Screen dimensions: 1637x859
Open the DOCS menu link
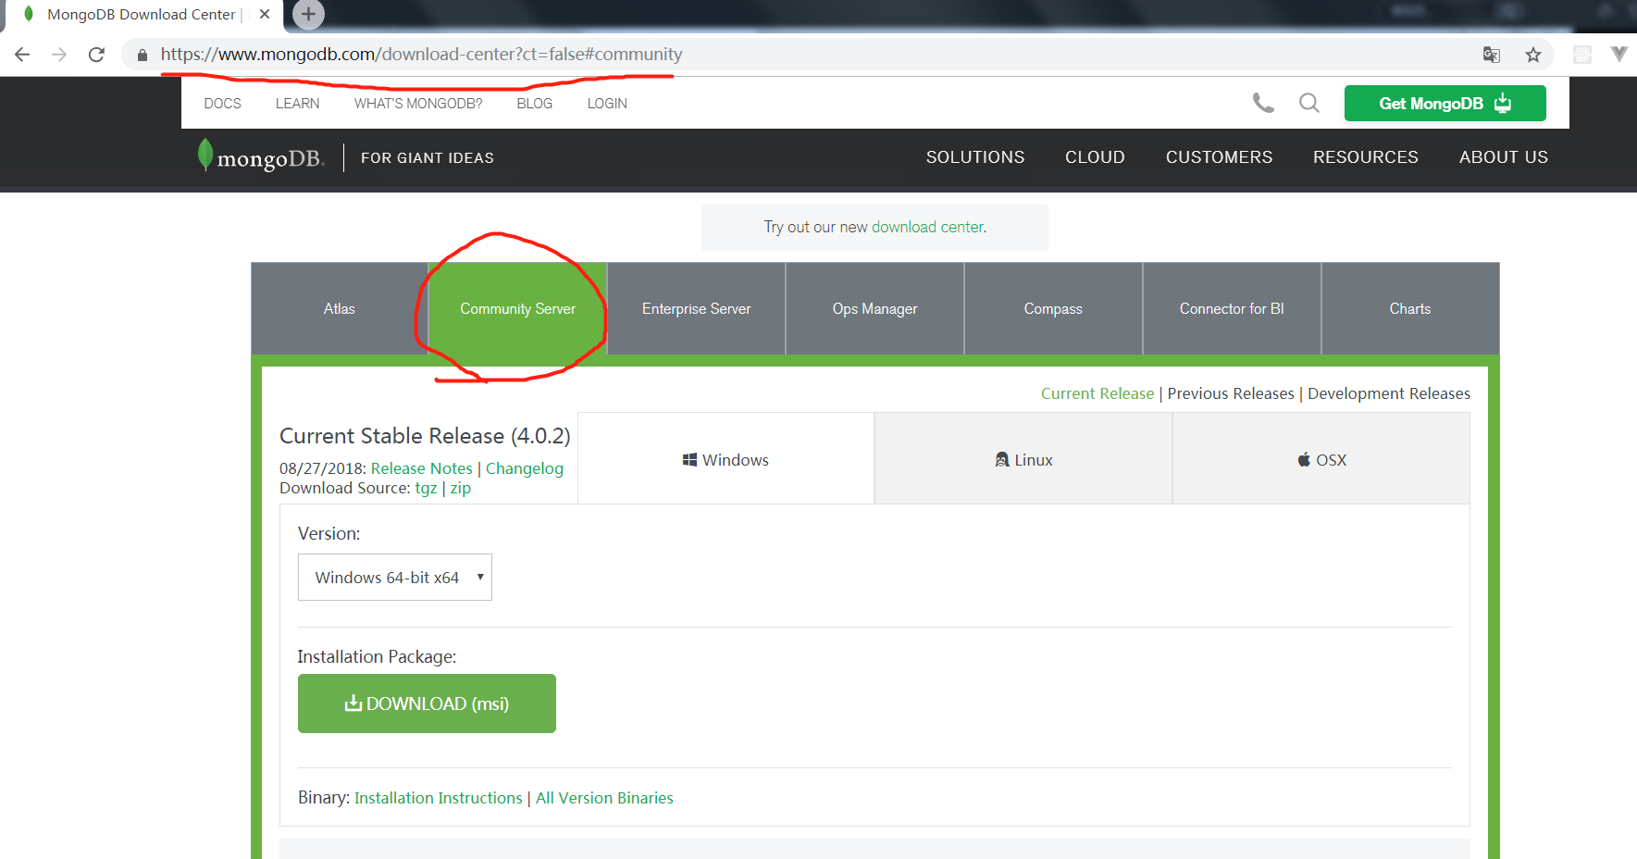(222, 104)
